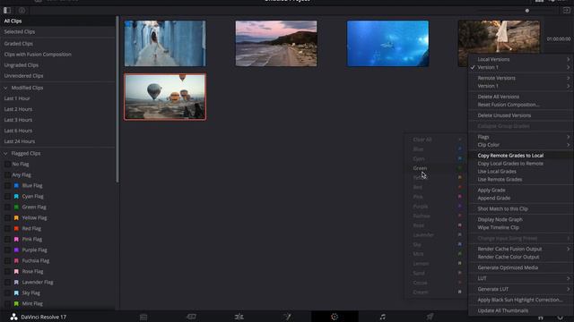The width and height of the screenshot is (574, 322).
Task: Enable the Cyan Flag checkbox
Action: tap(7, 196)
